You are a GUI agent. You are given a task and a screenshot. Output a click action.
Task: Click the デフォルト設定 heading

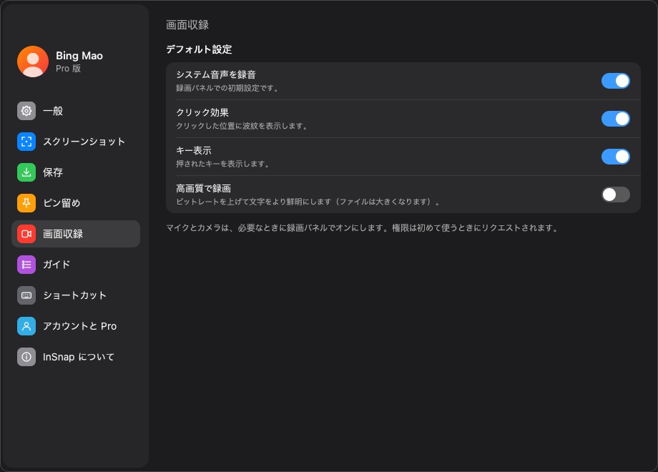[199, 49]
